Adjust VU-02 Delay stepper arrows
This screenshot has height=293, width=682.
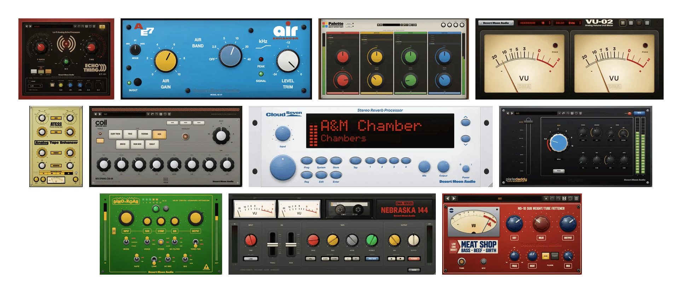click(x=580, y=23)
